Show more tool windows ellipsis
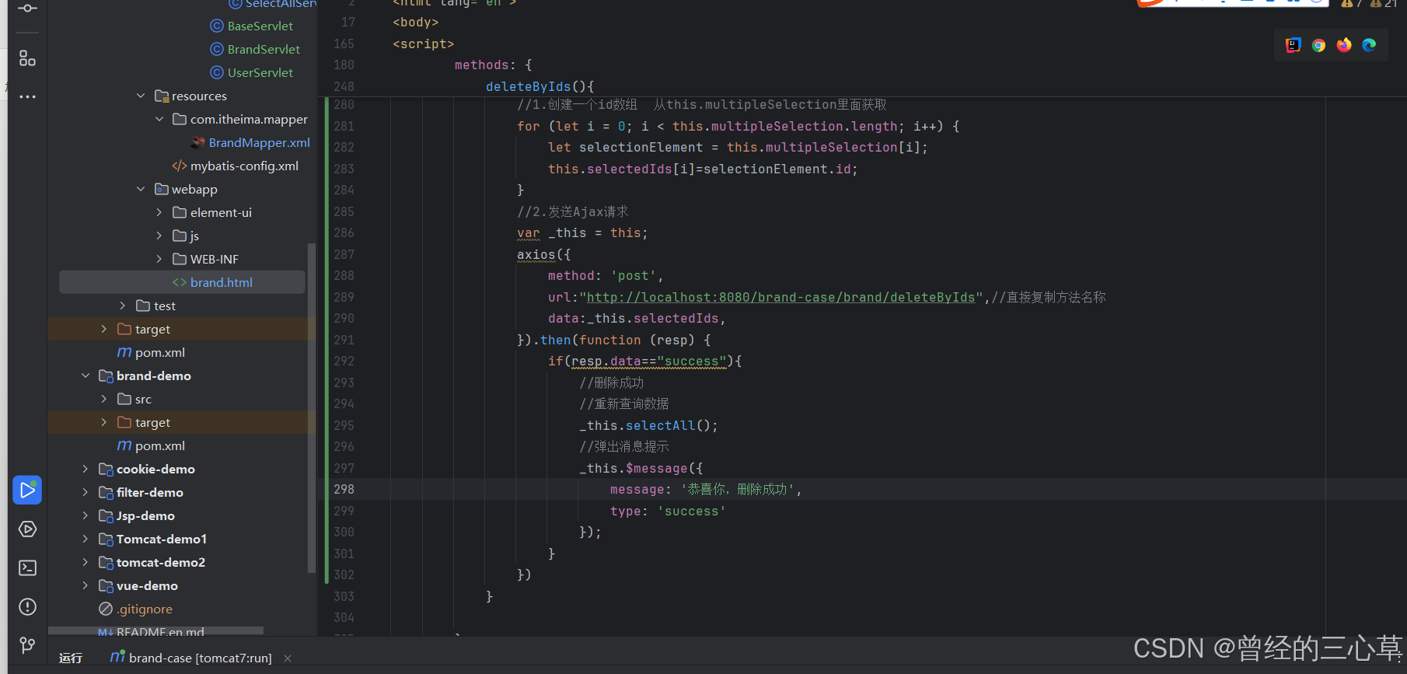 27,97
